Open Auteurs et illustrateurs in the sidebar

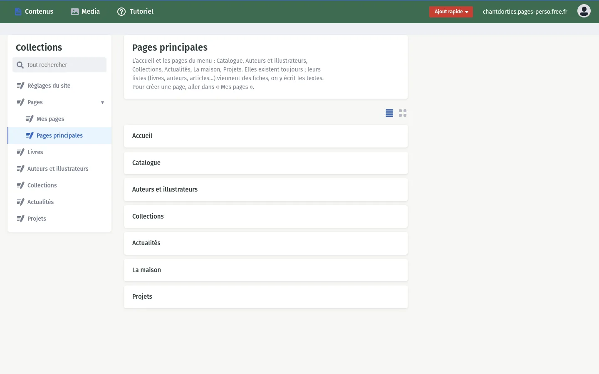pos(59,169)
